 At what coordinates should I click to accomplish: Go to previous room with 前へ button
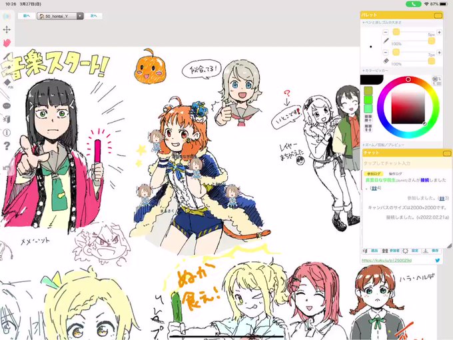point(26,16)
